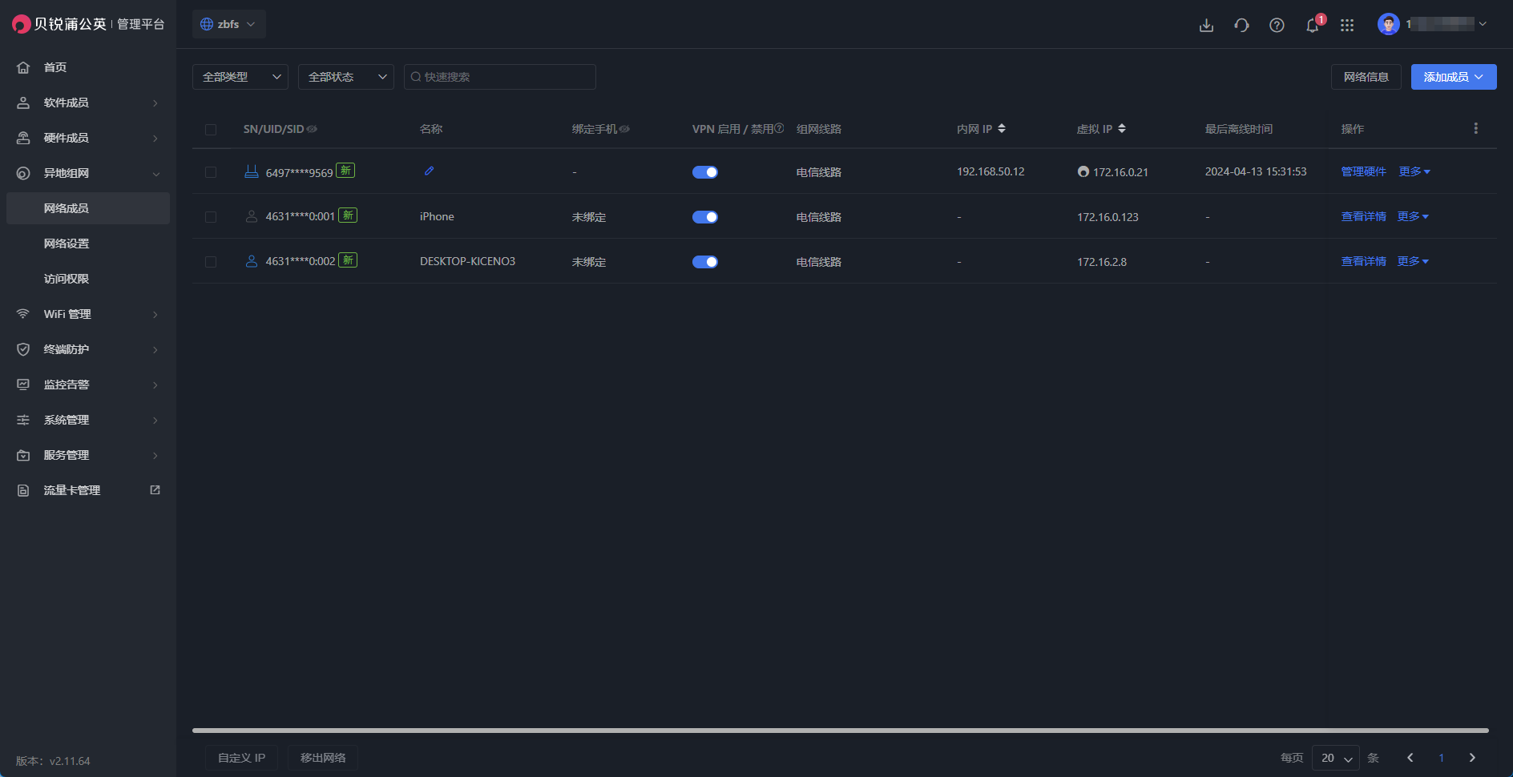Screen dimensions: 1513x777
Task: Select the checkbox for 6497****9569 row
Action: click(x=211, y=172)
